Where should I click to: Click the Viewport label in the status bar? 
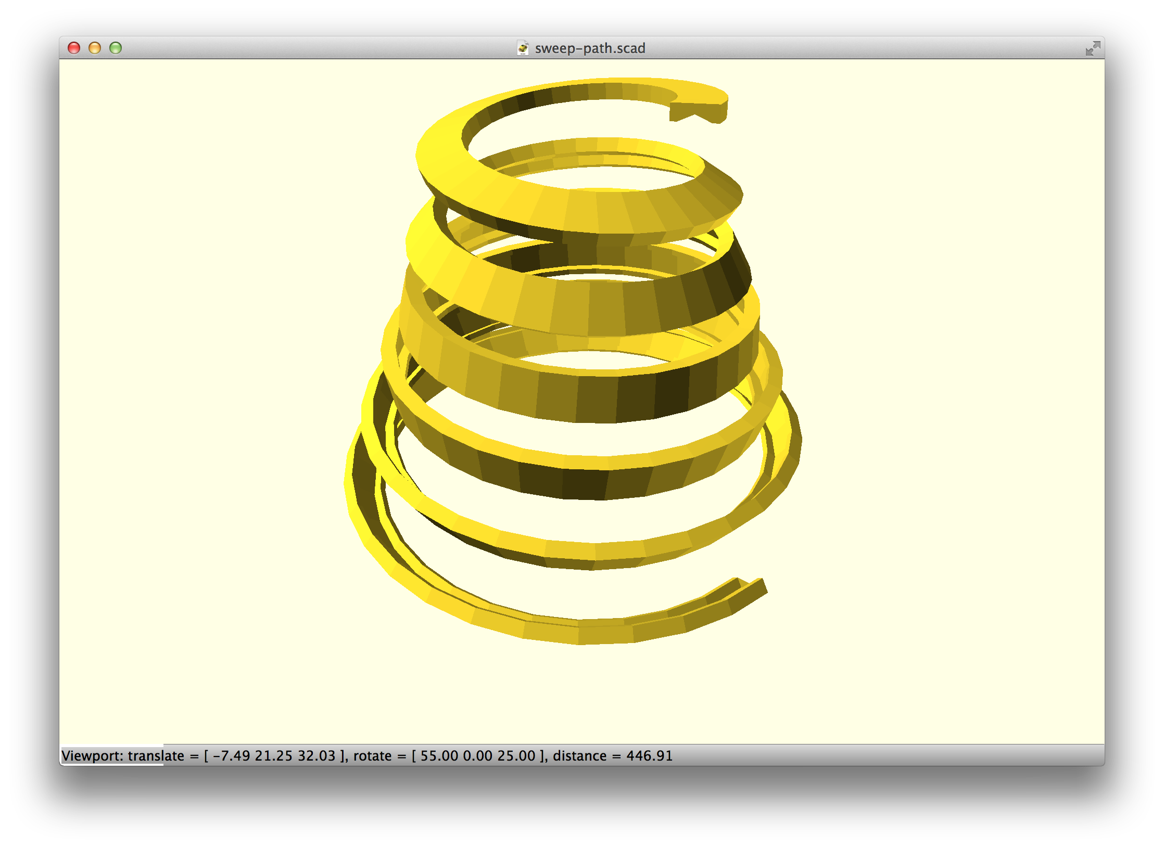pos(91,755)
